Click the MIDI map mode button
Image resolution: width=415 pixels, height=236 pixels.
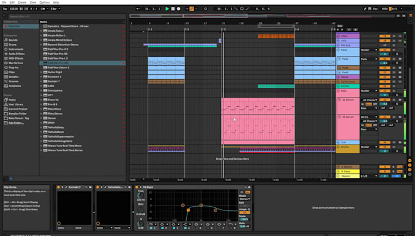click(384, 9)
